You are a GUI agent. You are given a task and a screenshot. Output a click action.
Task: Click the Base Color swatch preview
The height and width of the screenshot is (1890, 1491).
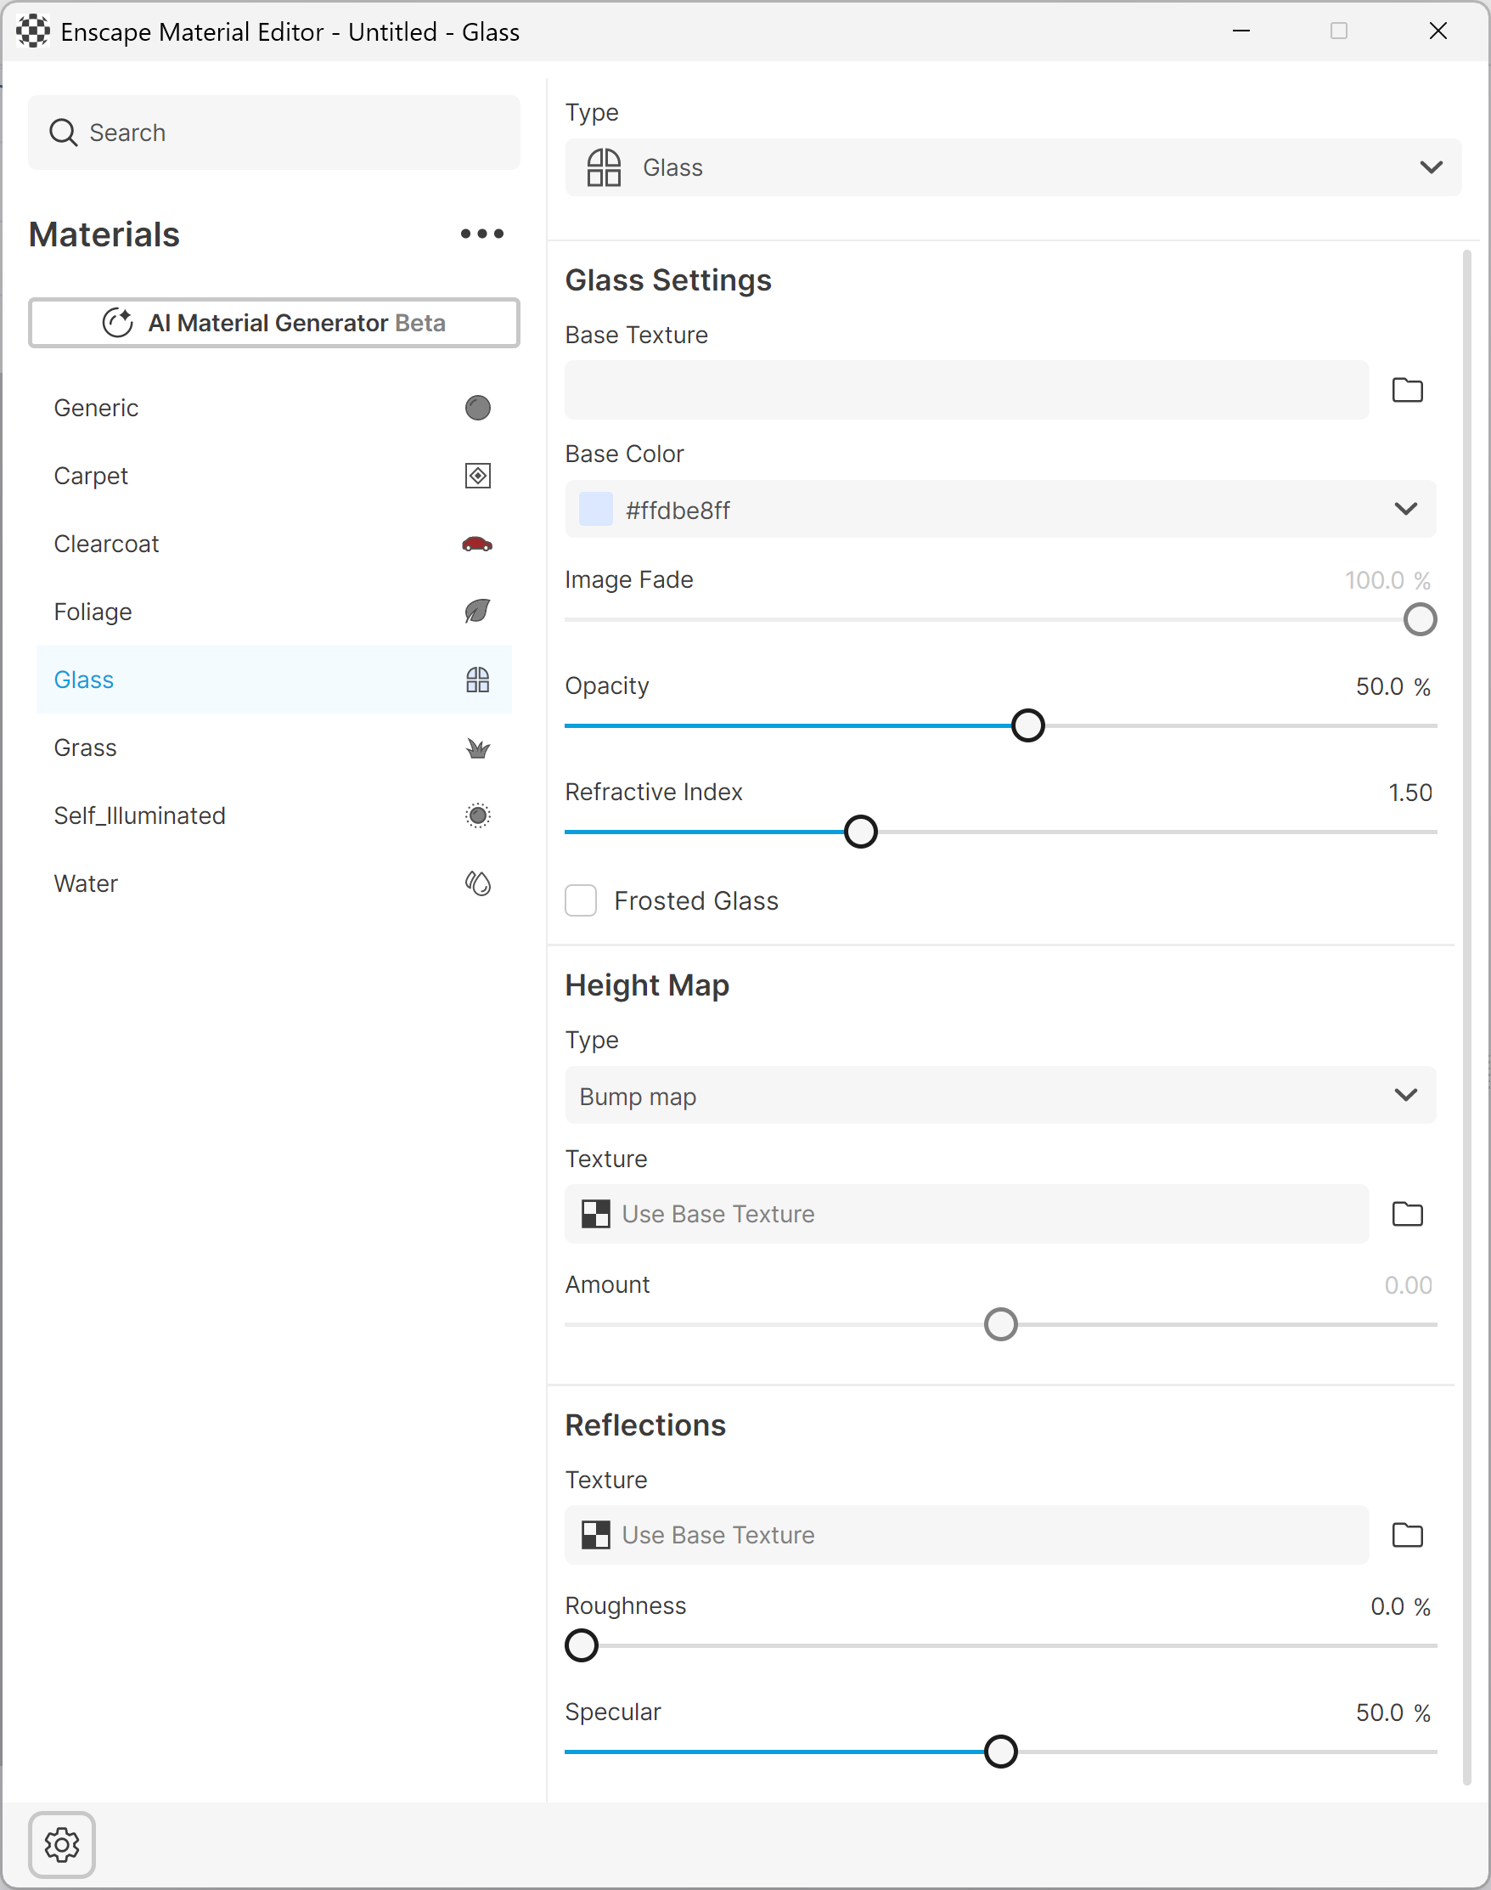coord(596,509)
